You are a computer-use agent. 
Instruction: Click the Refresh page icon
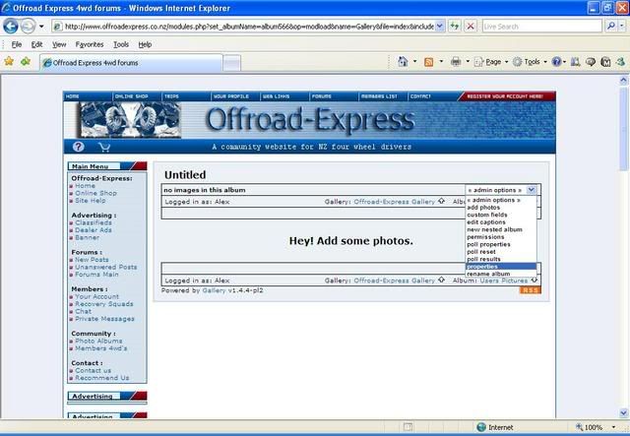click(x=455, y=27)
